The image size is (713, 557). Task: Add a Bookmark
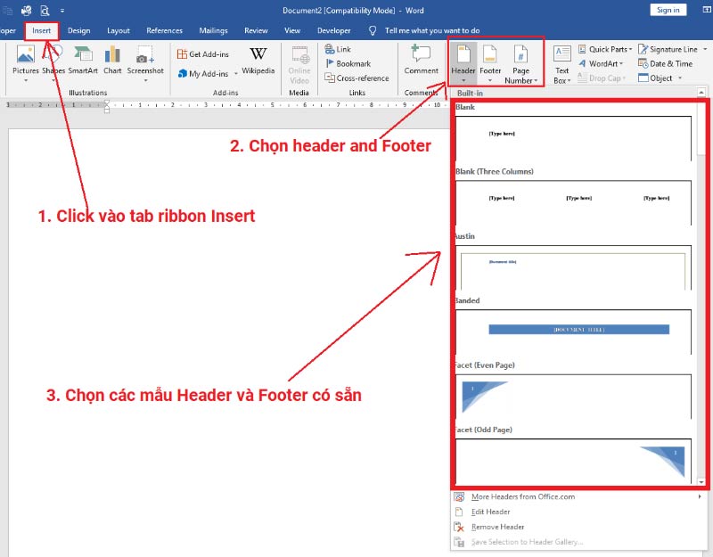(348, 63)
